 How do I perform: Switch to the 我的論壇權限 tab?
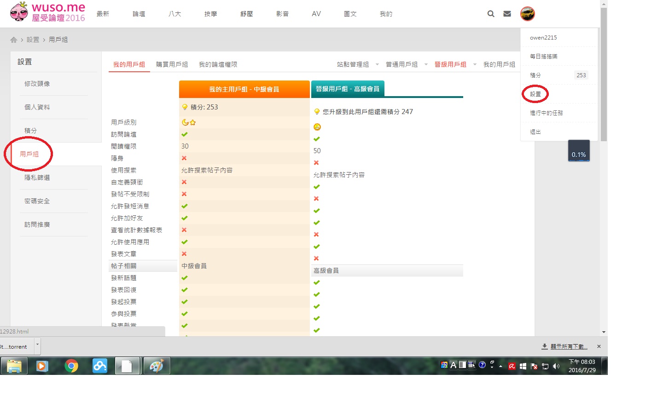(x=218, y=65)
